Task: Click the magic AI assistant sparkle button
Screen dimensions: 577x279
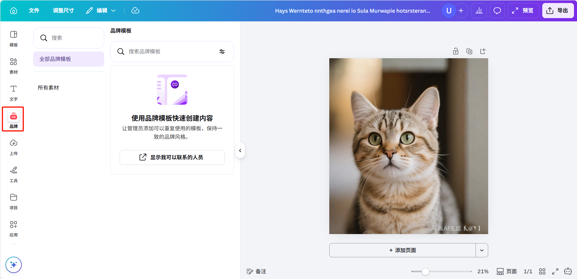Action: click(14, 265)
